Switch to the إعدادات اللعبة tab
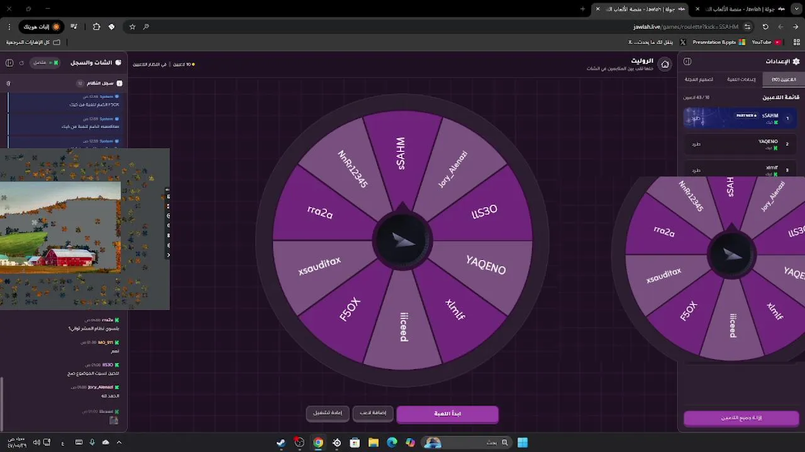805x452 pixels. pos(741,79)
